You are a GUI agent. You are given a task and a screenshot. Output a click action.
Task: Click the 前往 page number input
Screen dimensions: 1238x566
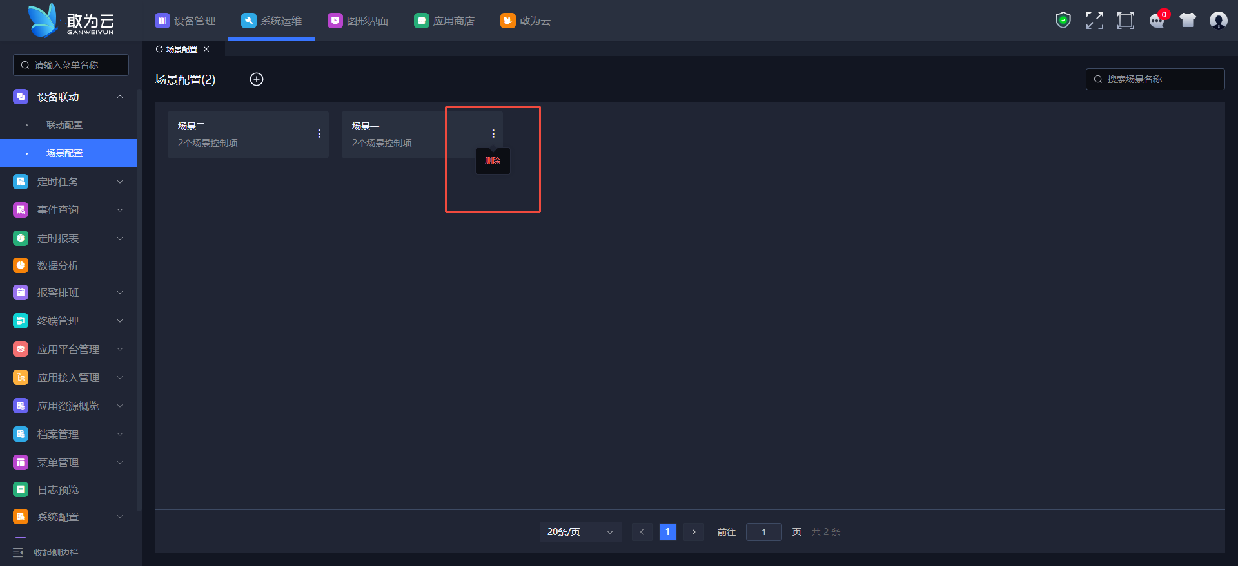pyautogui.click(x=764, y=532)
